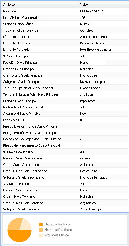Image resolution: width=129 pixels, height=246 pixels.
Task: Click the Franco limosa texture value
Action: (90, 88)
